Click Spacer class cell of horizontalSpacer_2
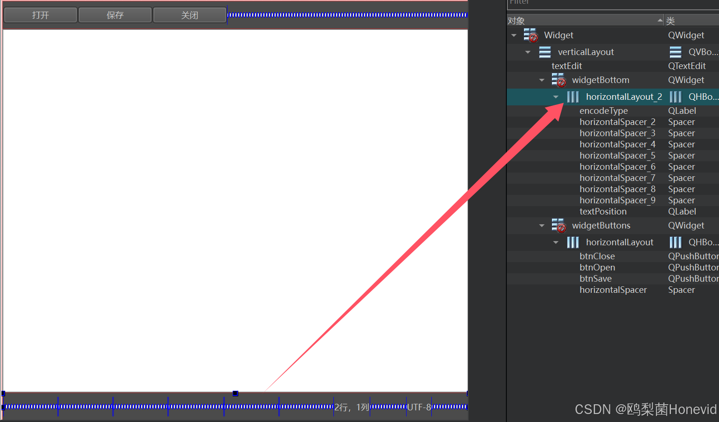 pyautogui.click(x=681, y=122)
